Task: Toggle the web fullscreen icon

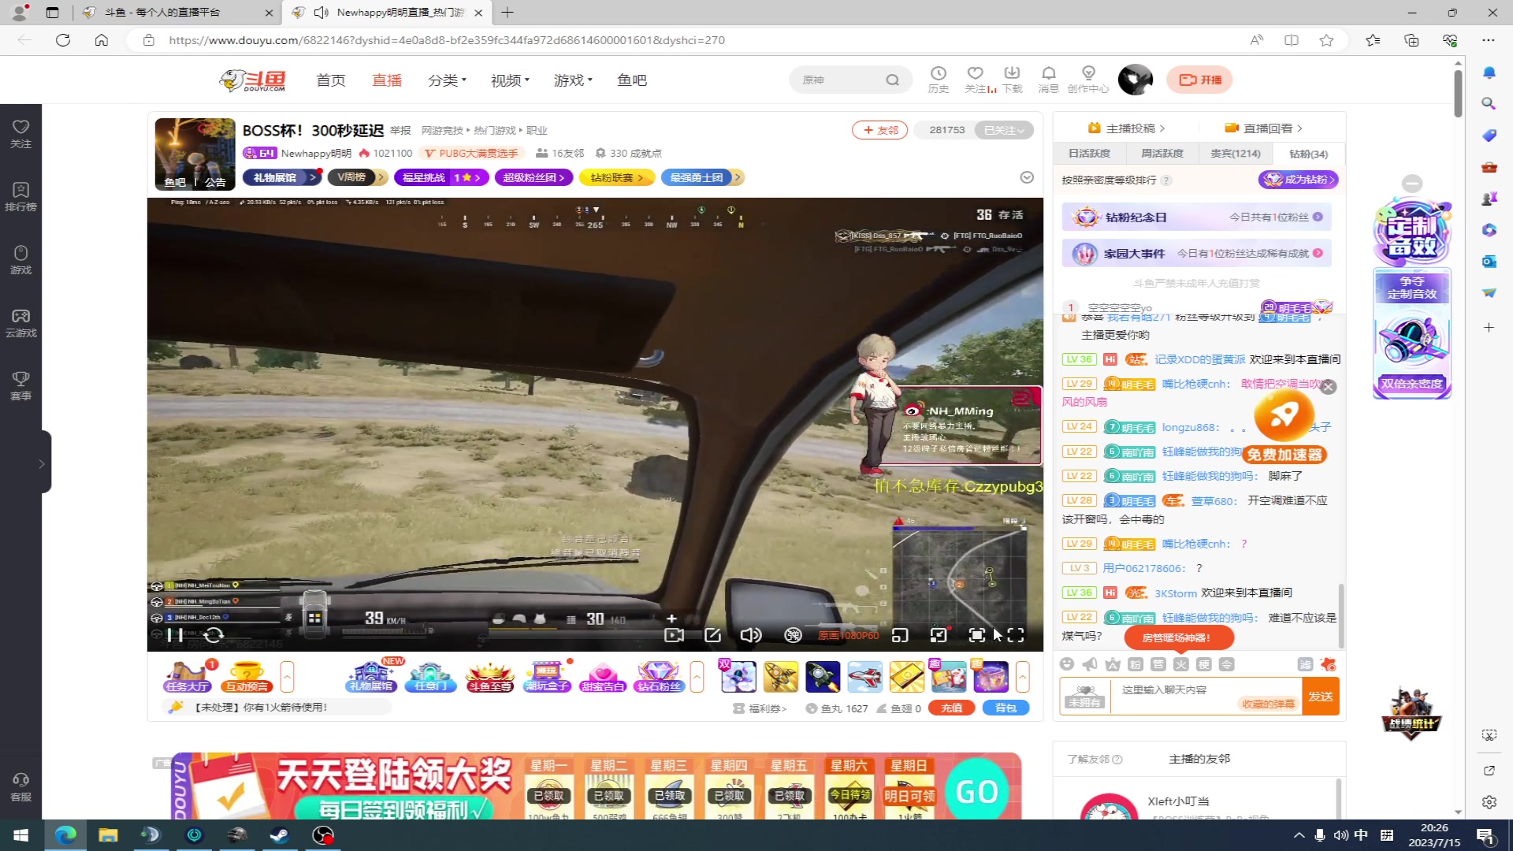Action: (x=939, y=635)
